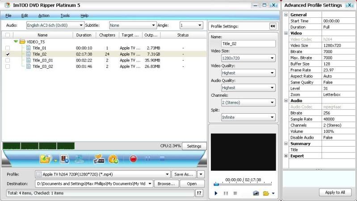
Task: Open the add DVD folder toolbar icon
Action: [46, 159]
